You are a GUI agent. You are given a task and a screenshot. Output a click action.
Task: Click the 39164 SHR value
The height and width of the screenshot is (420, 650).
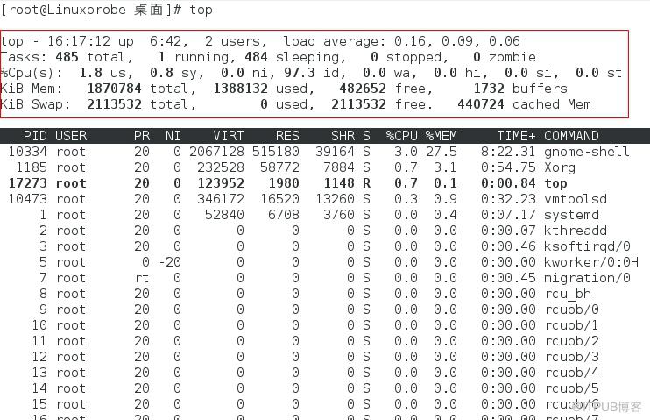[335, 152]
